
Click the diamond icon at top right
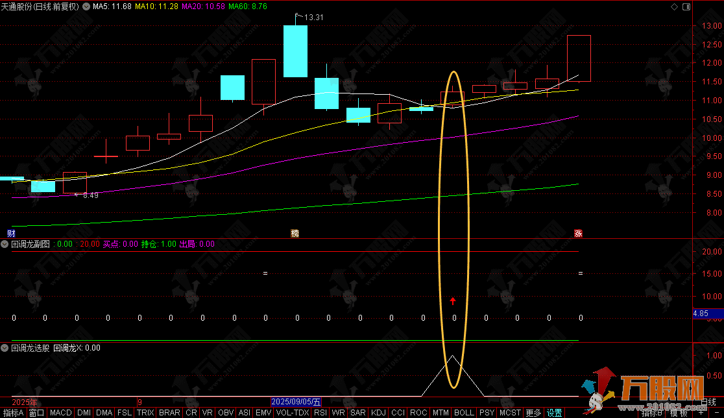click(x=674, y=6)
